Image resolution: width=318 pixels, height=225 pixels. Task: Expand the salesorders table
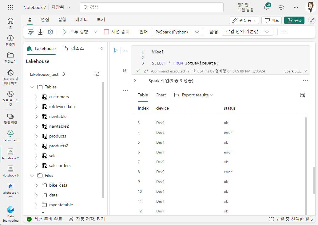[x=37, y=166]
